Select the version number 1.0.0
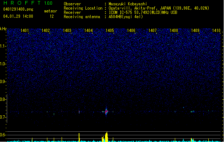This screenshot has width=224, height=142. [x=48, y=3]
